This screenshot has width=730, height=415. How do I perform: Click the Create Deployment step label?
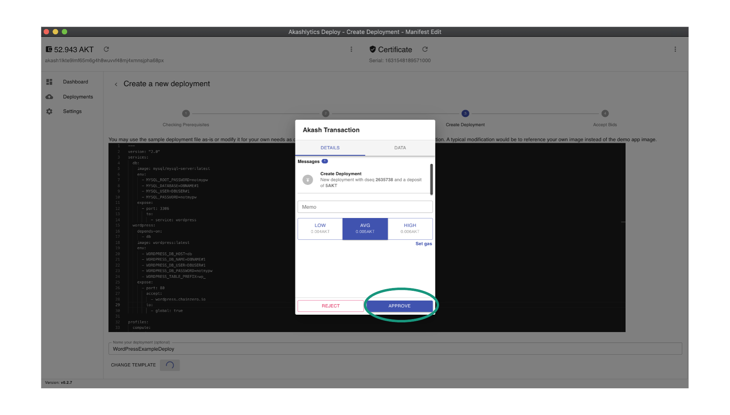tap(465, 125)
